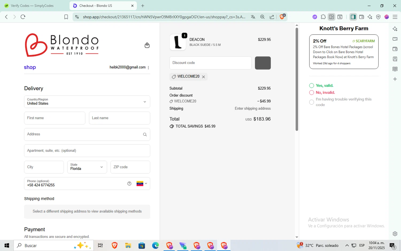Click DEACON boot product thumbnail
The height and width of the screenshot is (251, 401).
coord(178,42)
